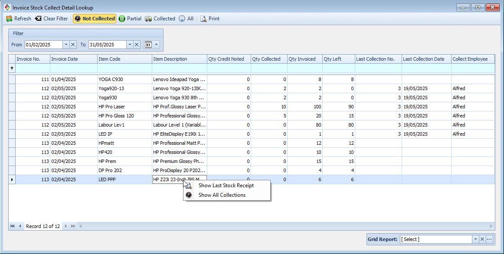504x254 pixels.
Task: Sort by Item Description column header
Action: pyautogui.click(x=180, y=59)
